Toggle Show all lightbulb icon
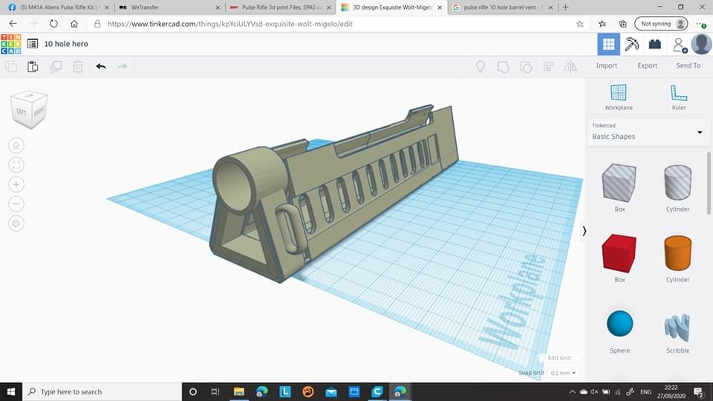The height and width of the screenshot is (401, 713). point(481,67)
